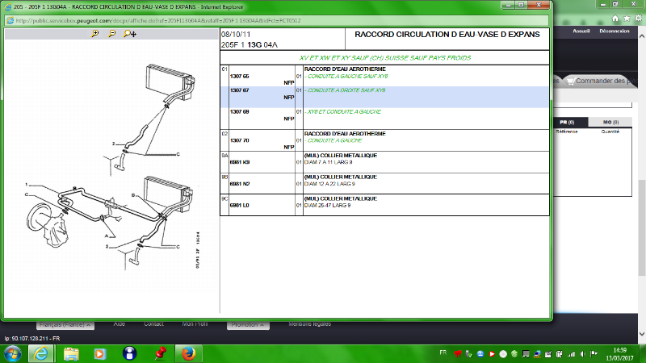Screen dimensions: 646x363
Task: Click the scroll-down arrow of background page
Action: pyautogui.click(x=642, y=334)
